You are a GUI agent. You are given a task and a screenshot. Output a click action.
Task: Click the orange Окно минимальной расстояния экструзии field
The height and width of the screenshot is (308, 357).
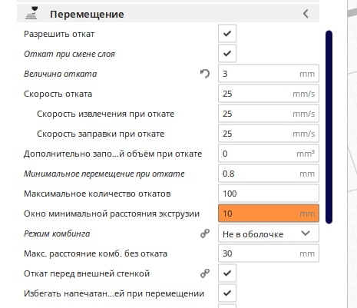point(269,214)
